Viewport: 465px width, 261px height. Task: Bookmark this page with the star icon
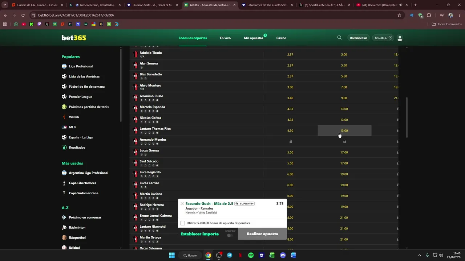pyautogui.click(x=399, y=15)
